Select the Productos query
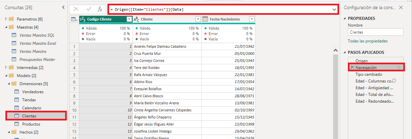Screen dimensions: 412x139 pyautogui.click(x=31, y=124)
